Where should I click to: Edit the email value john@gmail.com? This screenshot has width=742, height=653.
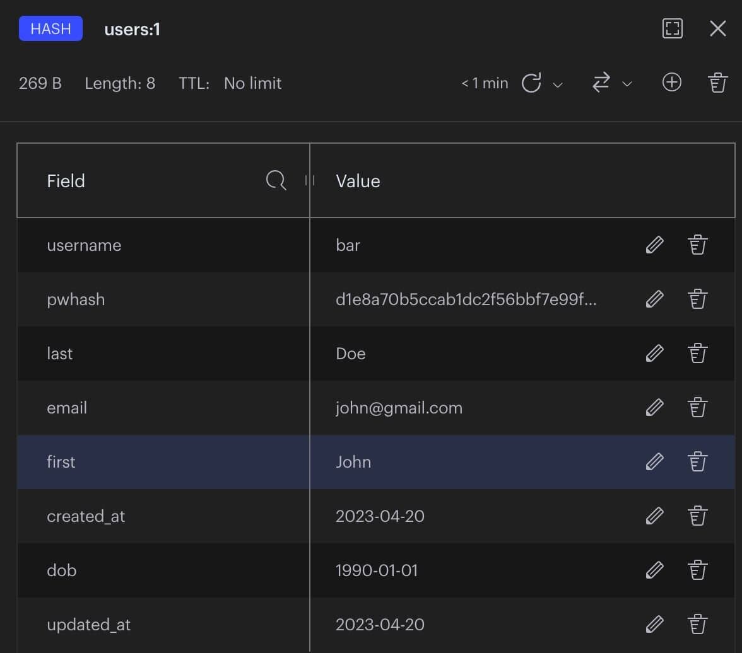pyautogui.click(x=654, y=407)
